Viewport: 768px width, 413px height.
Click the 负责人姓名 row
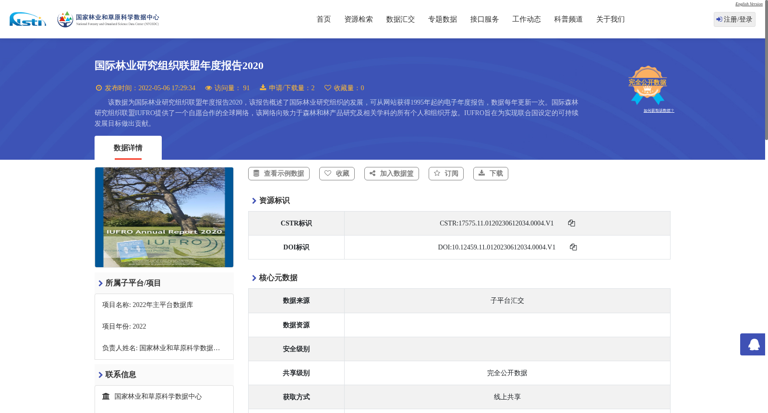161,348
